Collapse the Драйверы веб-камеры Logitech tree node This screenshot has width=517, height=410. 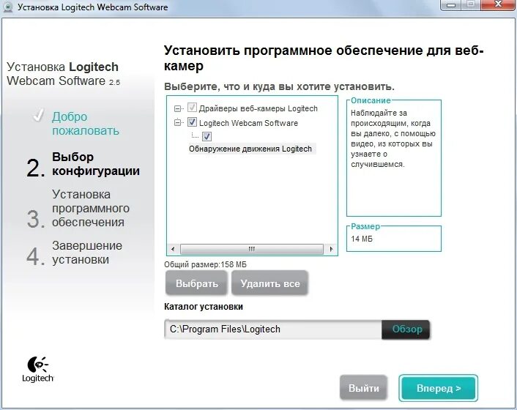click(178, 108)
